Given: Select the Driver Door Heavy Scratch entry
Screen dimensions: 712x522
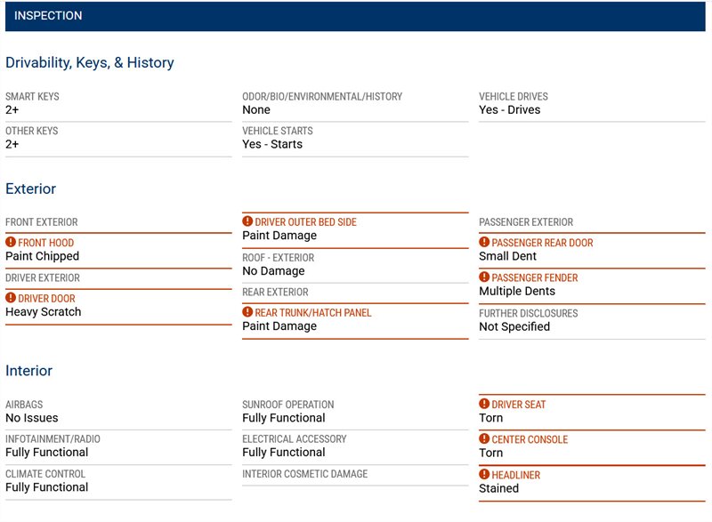Looking at the screenshot, I should coord(44,312).
